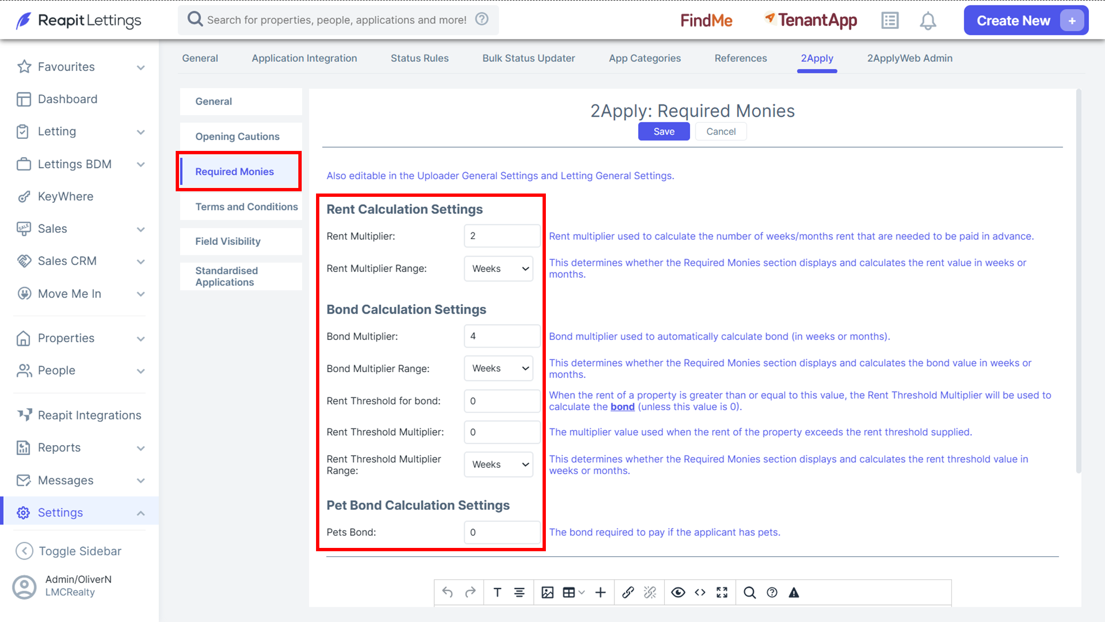Toggle the preview eye icon

click(678, 593)
